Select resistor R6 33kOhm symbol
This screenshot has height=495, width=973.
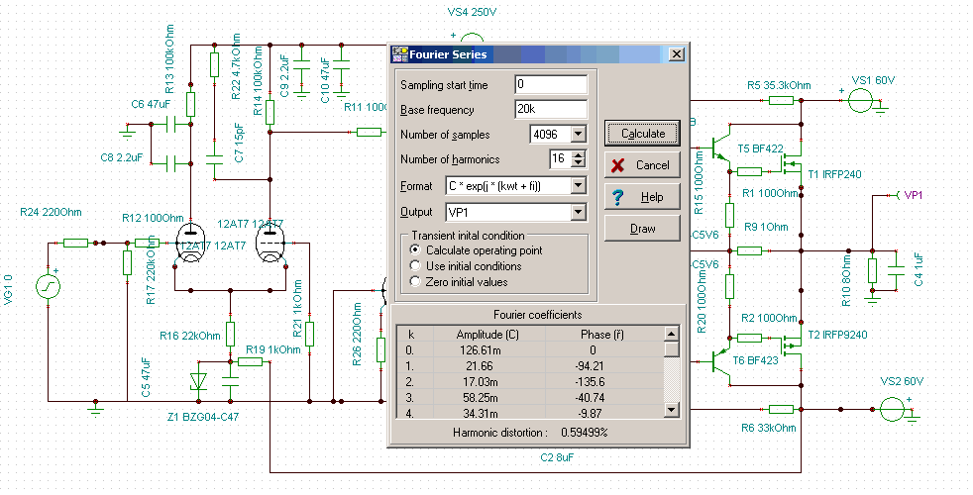(x=781, y=410)
